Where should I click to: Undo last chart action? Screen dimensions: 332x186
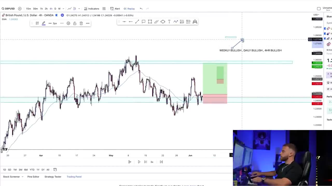(141, 9)
